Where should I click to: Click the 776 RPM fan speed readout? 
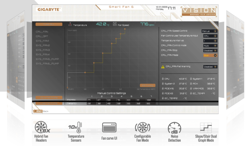click(147, 24)
